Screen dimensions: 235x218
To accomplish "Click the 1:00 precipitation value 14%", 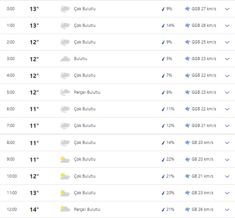I will (170, 26).
